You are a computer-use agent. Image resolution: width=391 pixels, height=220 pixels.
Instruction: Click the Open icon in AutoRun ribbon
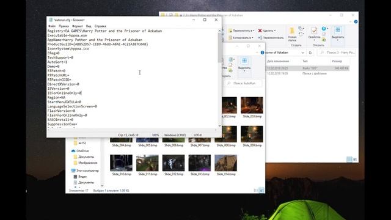pyautogui.click(x=232, y=59)
